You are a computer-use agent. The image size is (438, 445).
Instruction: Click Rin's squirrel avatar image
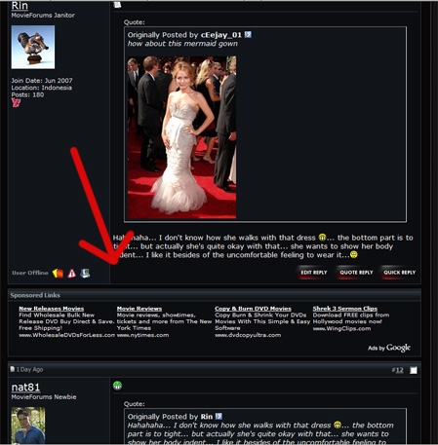point(33,47)
